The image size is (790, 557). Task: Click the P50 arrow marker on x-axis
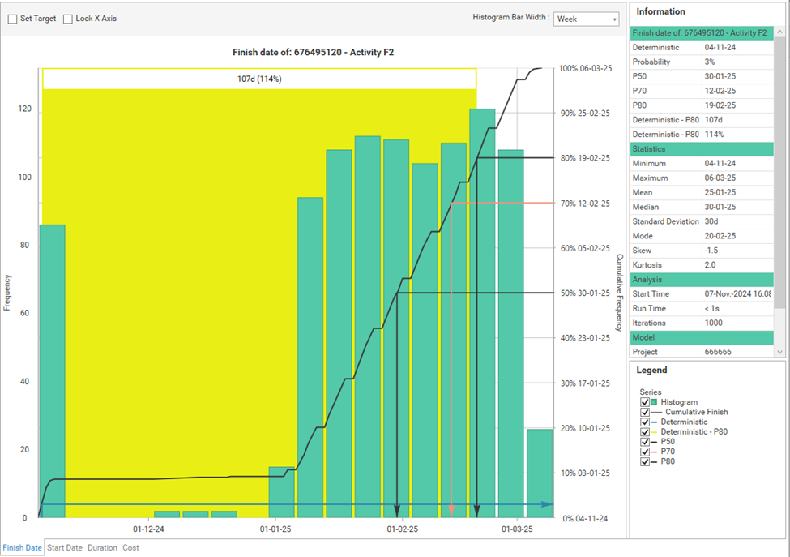click(x=396, y=512)
